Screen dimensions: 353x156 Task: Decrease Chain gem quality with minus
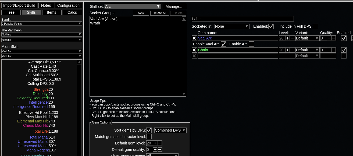[334, 50]
